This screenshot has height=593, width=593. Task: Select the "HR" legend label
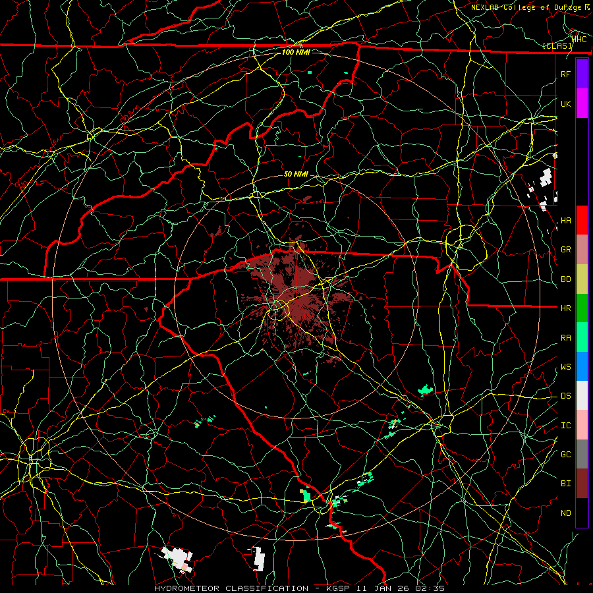click(566, 308)
